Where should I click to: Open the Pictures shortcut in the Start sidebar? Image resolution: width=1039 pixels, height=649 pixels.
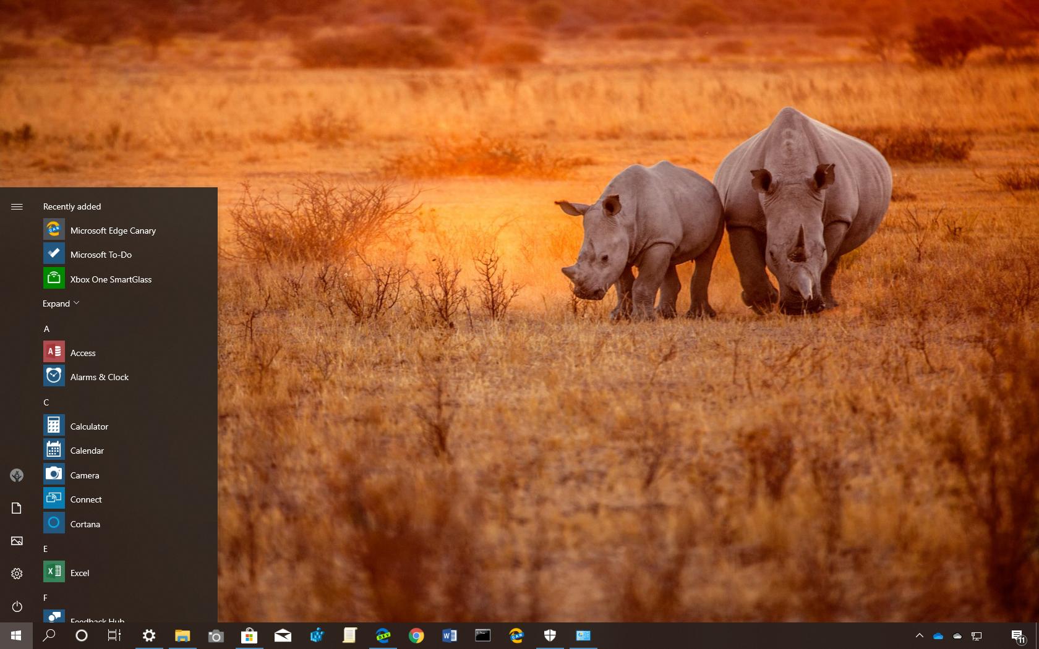tap(17, 541)
